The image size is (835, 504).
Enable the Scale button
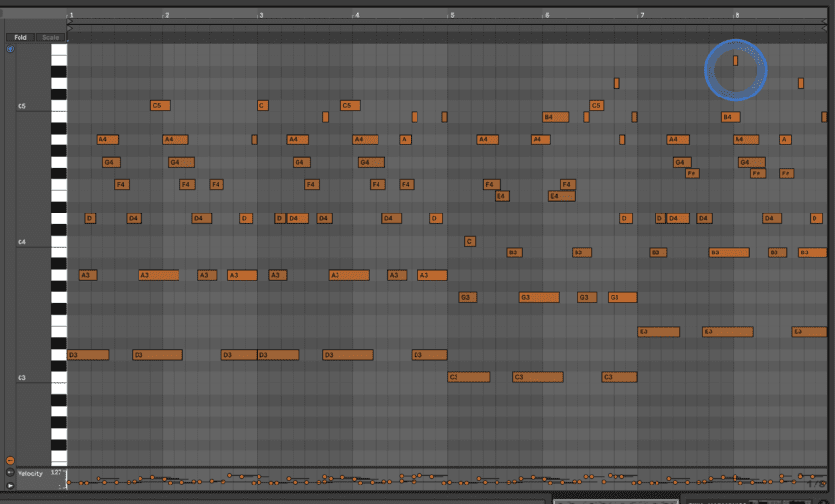point(51,37)
